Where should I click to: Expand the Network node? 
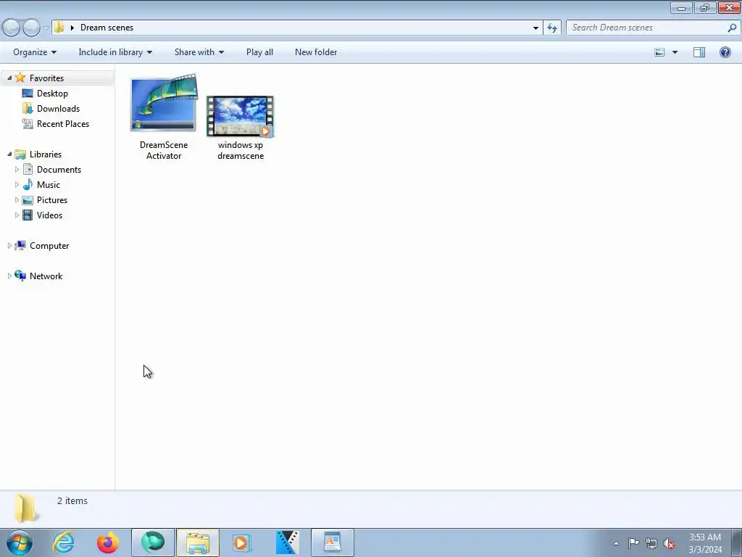(9, 276)
